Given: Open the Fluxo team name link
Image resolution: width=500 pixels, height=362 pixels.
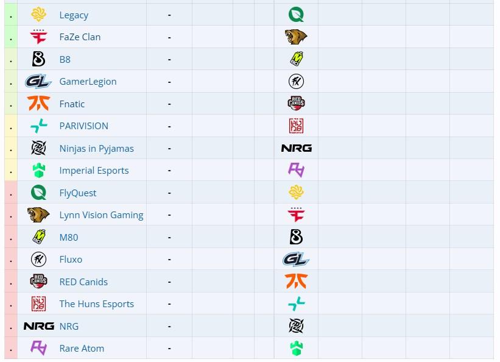Looking at the screenshot, I should [x=71, y=260].
